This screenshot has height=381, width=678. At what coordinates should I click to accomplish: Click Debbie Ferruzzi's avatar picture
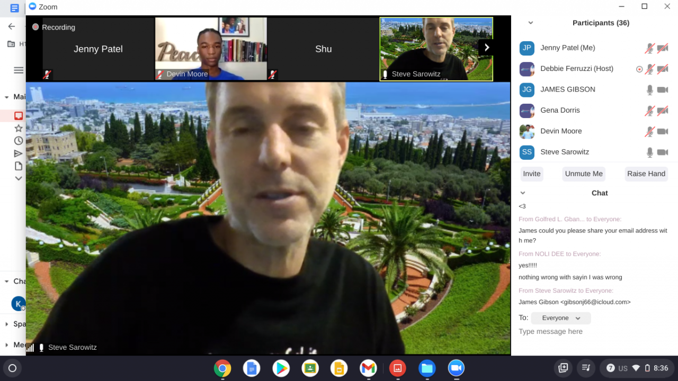[527, 69]
